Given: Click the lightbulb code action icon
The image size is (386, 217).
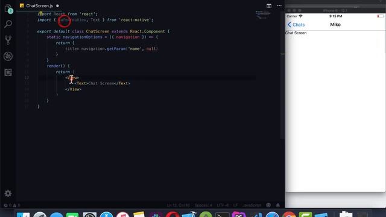Looking at the screenshot, I should (40, 13).
